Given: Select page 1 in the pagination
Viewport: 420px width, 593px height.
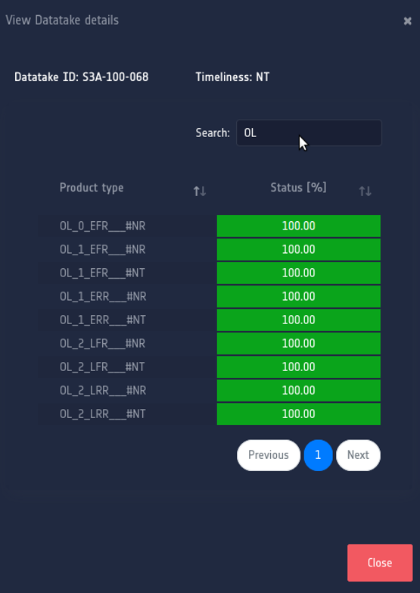Looking at the screenshot, I should pyautogui.click(x=318, y=455).
